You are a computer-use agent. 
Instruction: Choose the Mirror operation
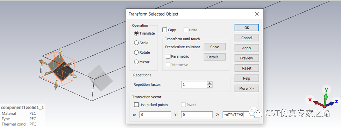[x=142, y=62]
